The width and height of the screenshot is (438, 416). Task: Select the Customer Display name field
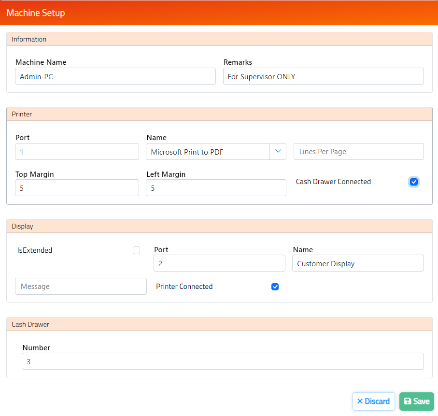(x=358, y=263)
